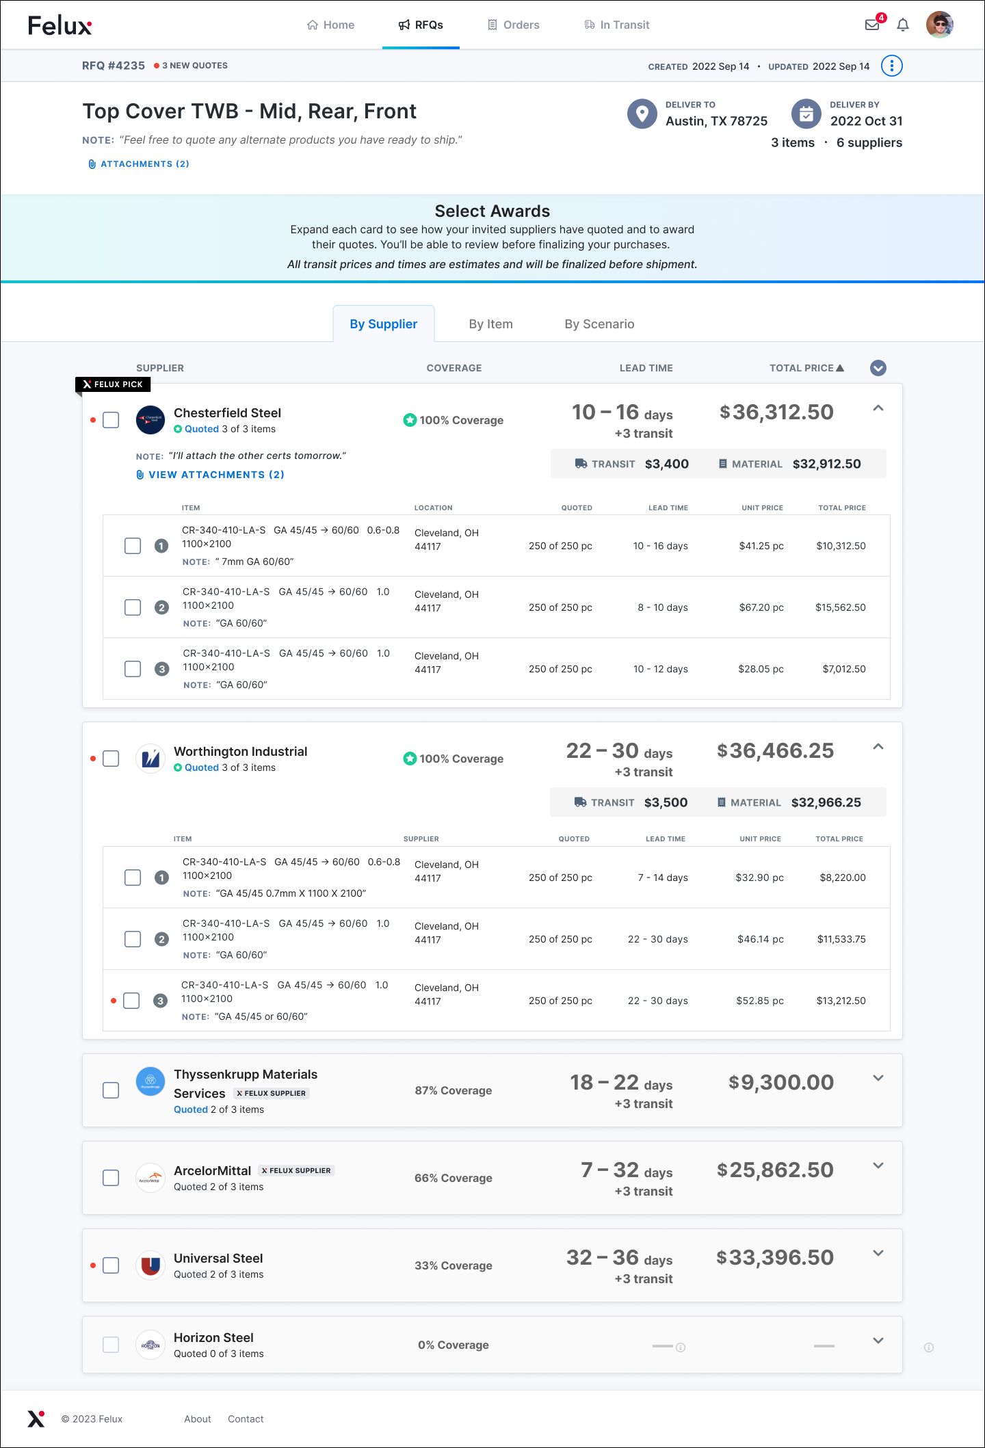
Task: Click the Worthington transit truck icon
Action: [580, 802]
